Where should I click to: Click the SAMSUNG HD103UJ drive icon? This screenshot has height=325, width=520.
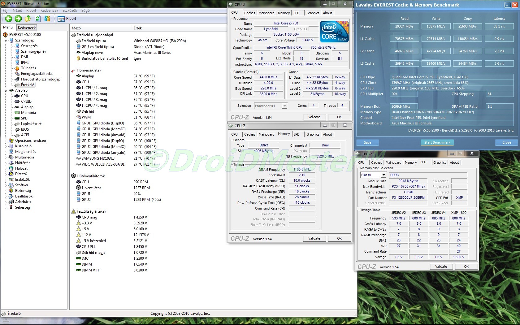[x=79, y=158]
